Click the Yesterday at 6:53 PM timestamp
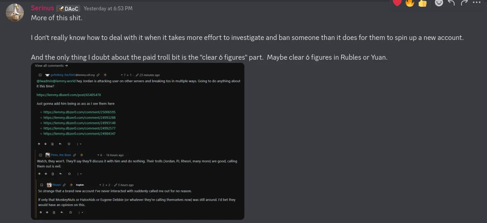 point(108,9)
